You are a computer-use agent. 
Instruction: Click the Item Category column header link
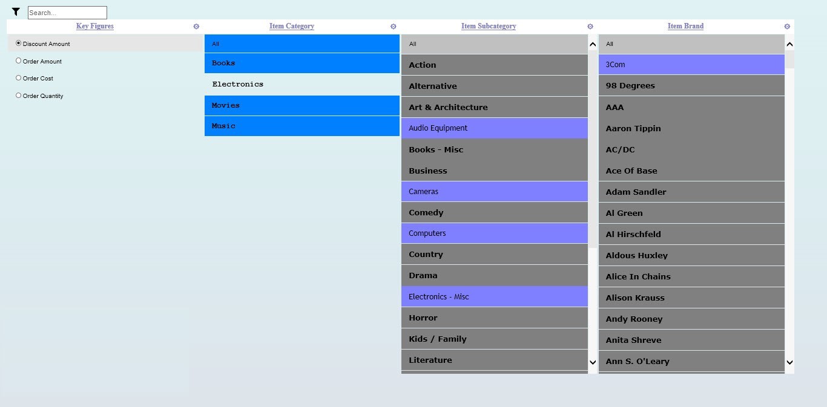tap(291, 26)
